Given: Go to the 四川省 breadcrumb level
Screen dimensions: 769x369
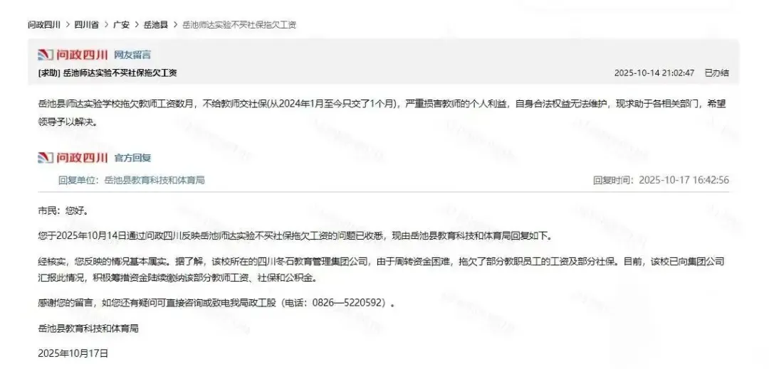Looking at the screenshot, I should (86, 24).
